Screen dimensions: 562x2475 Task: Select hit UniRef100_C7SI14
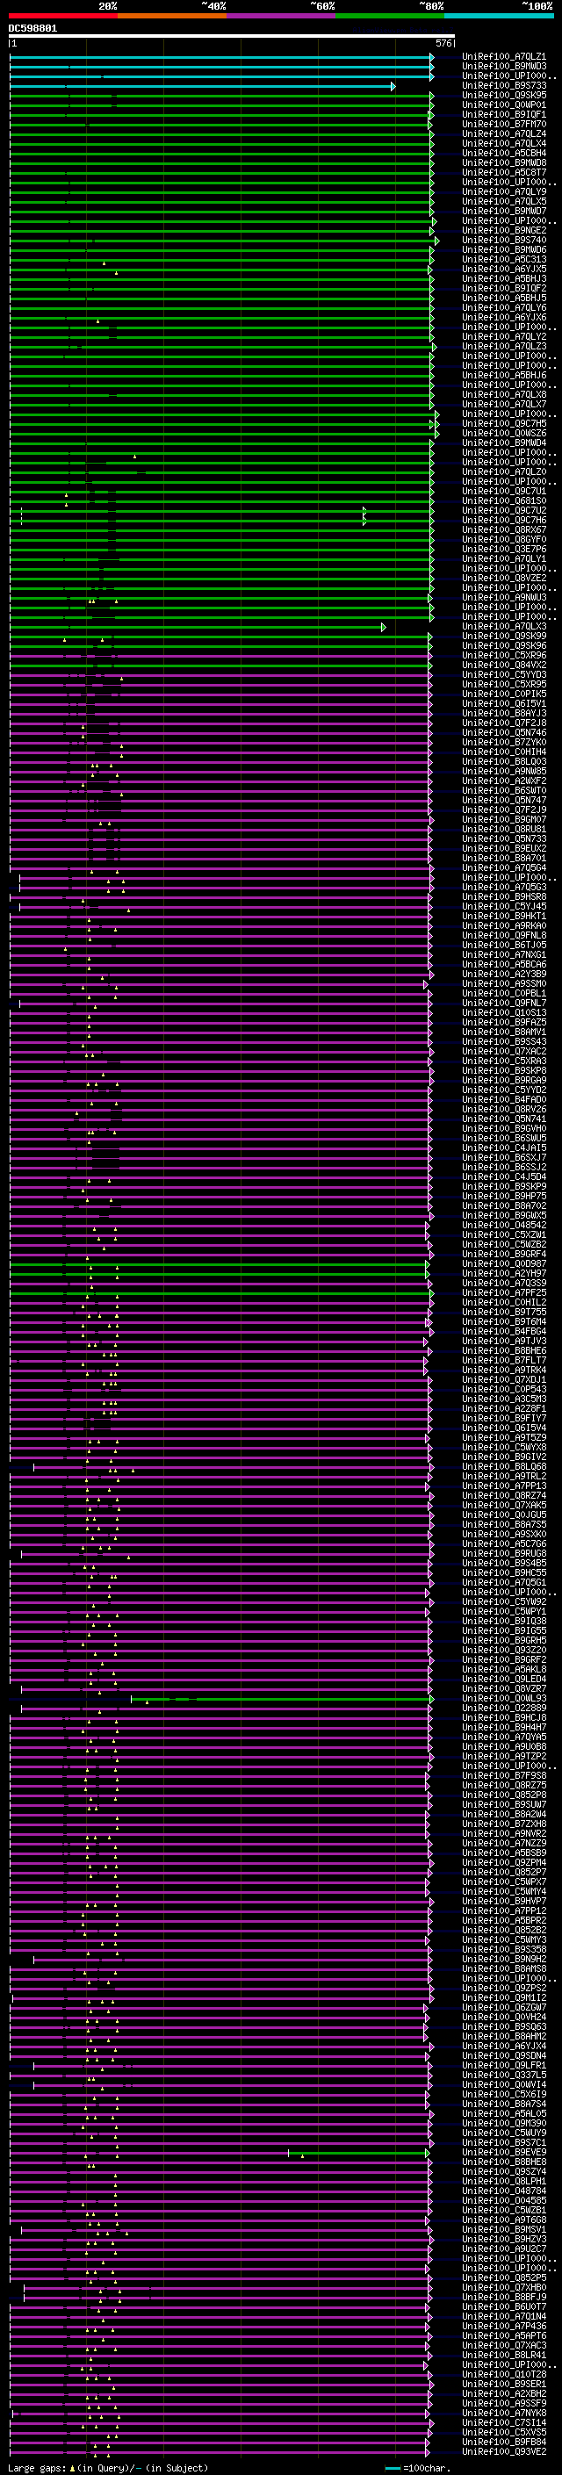tap(504, 2422)
